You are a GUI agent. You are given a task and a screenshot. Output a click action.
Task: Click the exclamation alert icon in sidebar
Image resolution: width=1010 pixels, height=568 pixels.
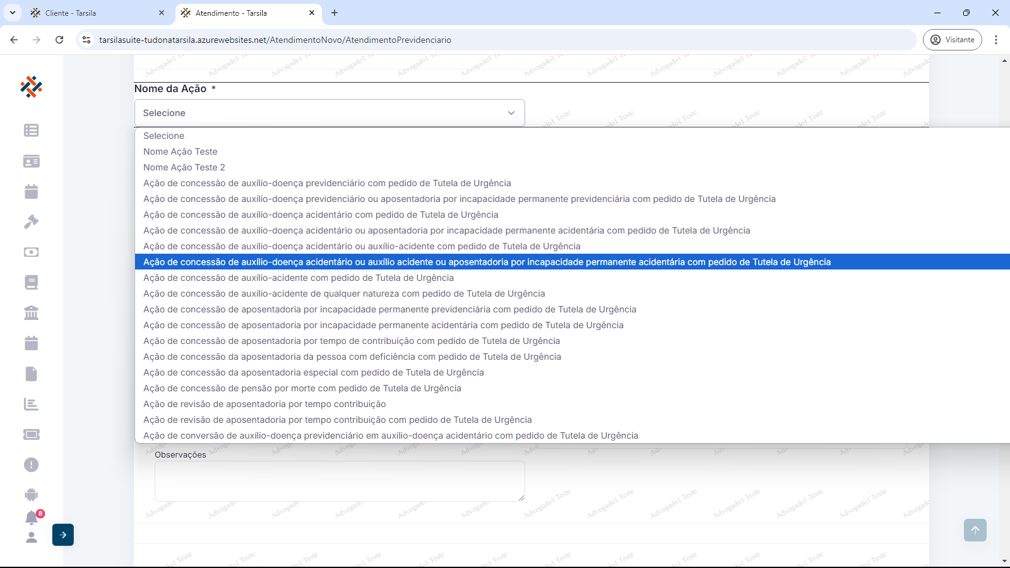pyautogui.click(x=31, y=465)
